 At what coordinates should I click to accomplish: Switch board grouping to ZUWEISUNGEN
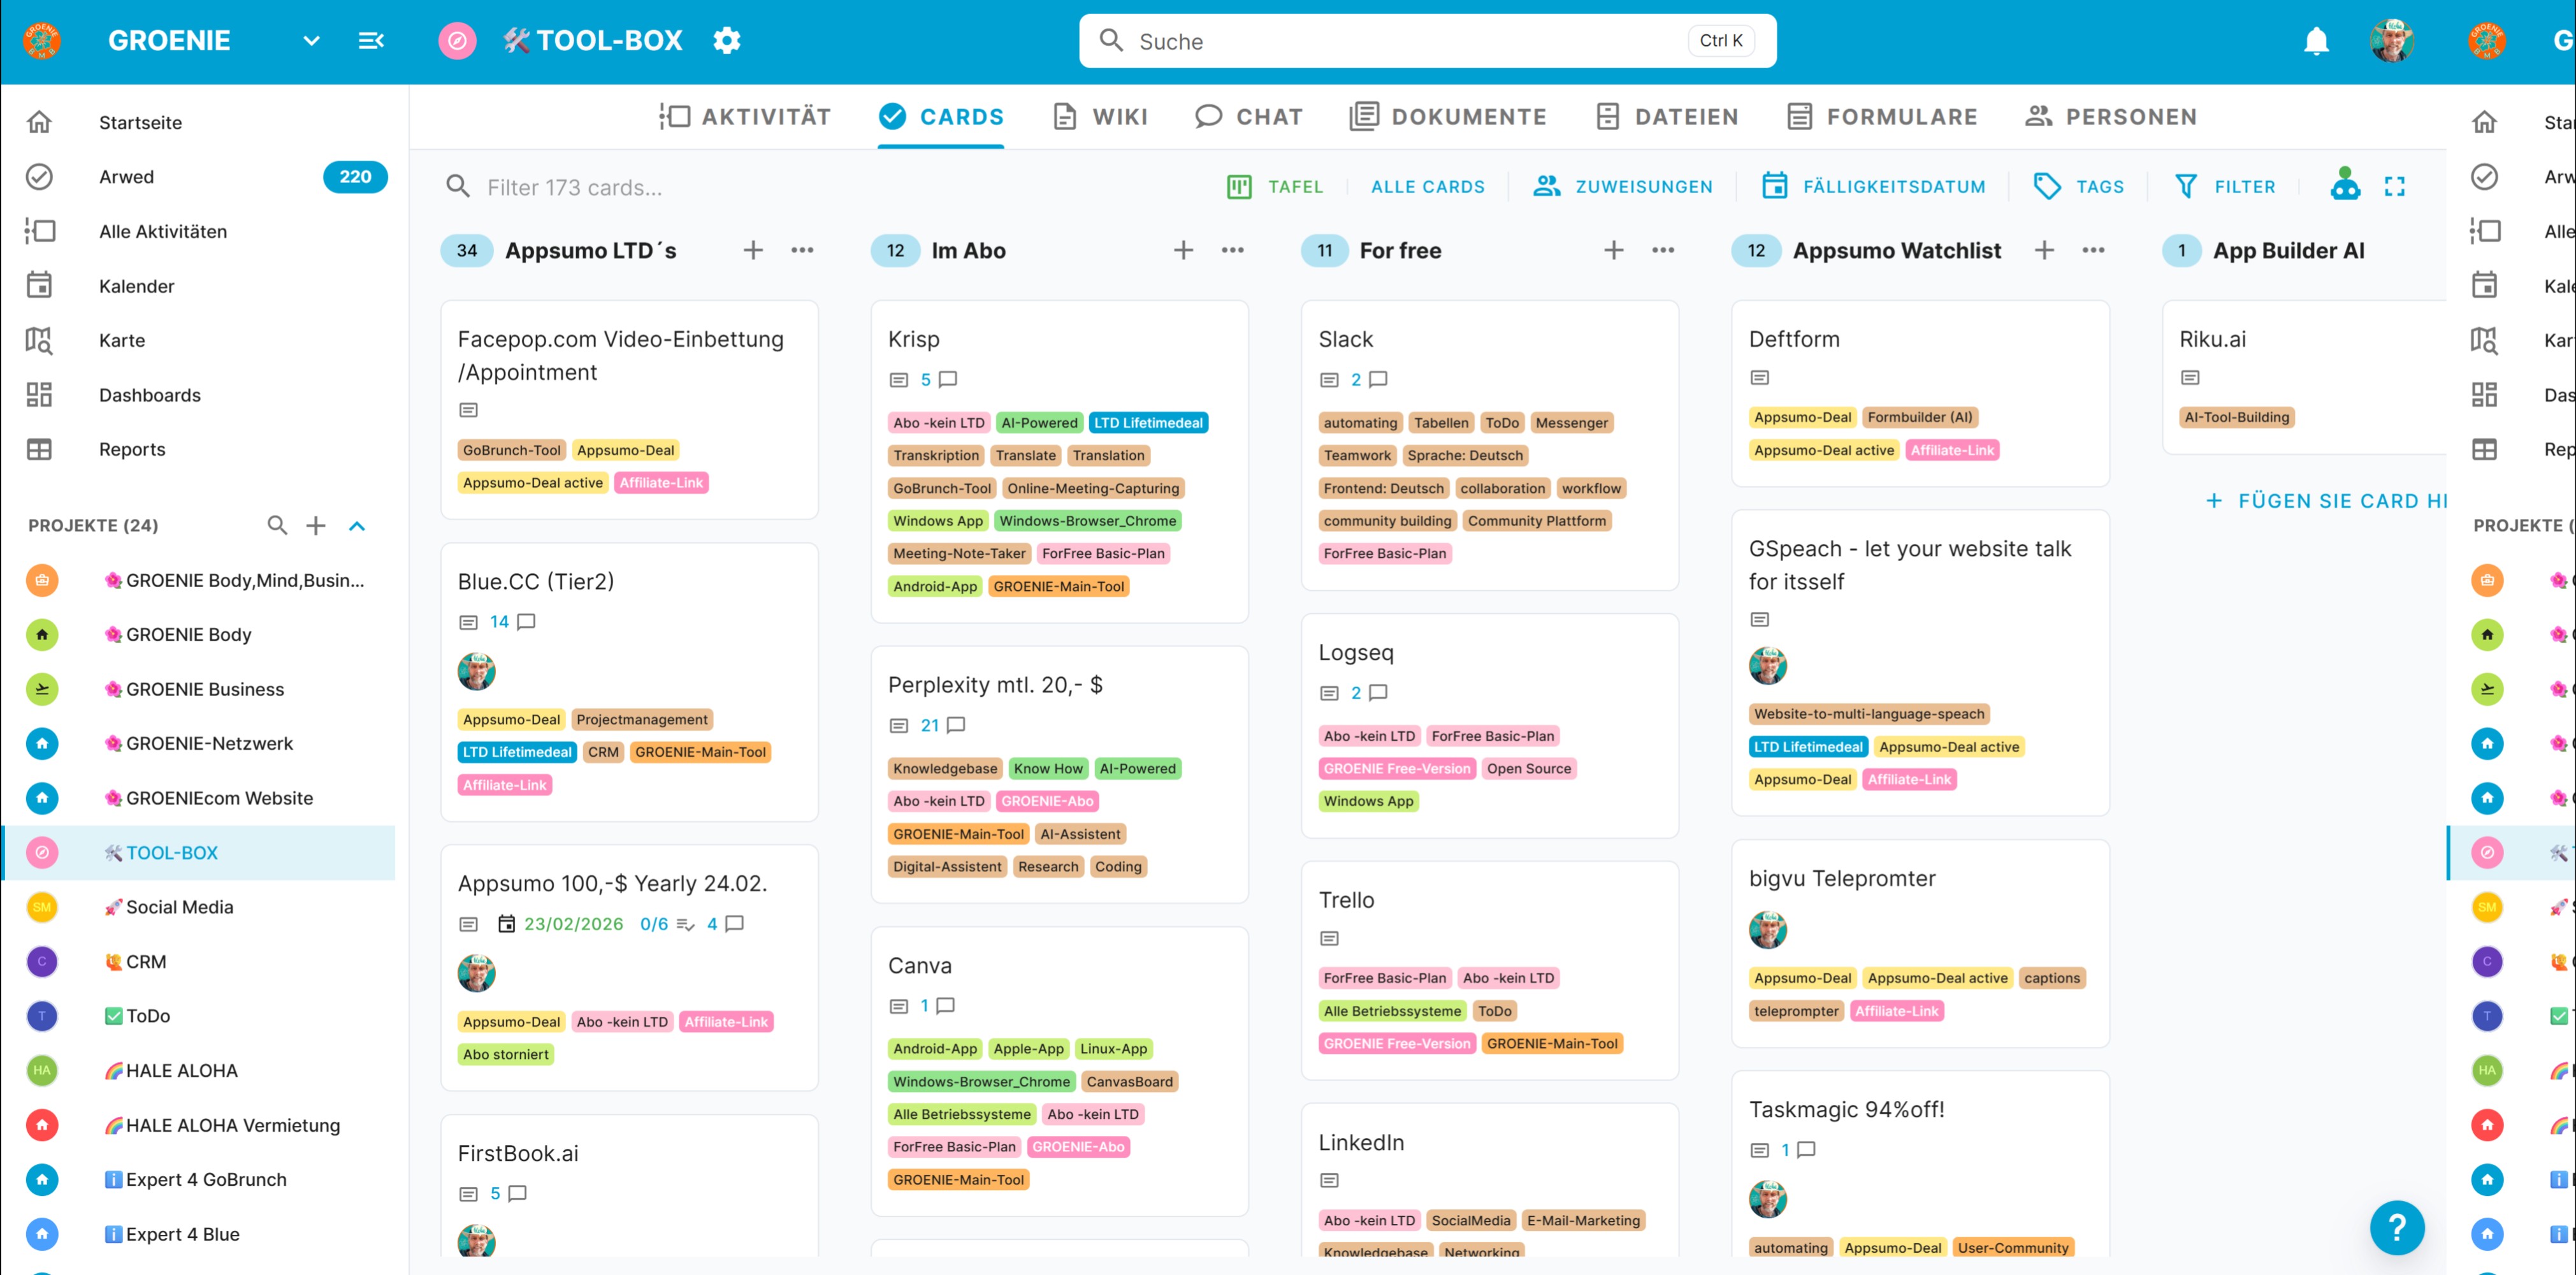pyautogui.click(x=1622, y=186)
